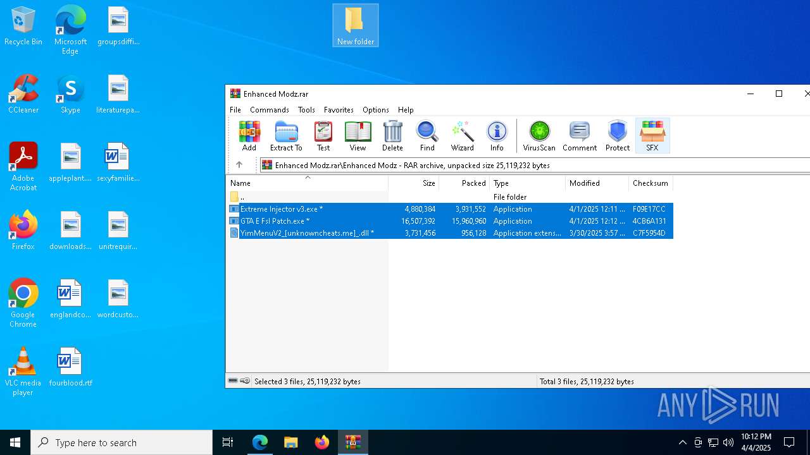Select the Extreme Injector v3.exe file
The image size is (810, 455).
pyautogui.click(x=449, y=209)
